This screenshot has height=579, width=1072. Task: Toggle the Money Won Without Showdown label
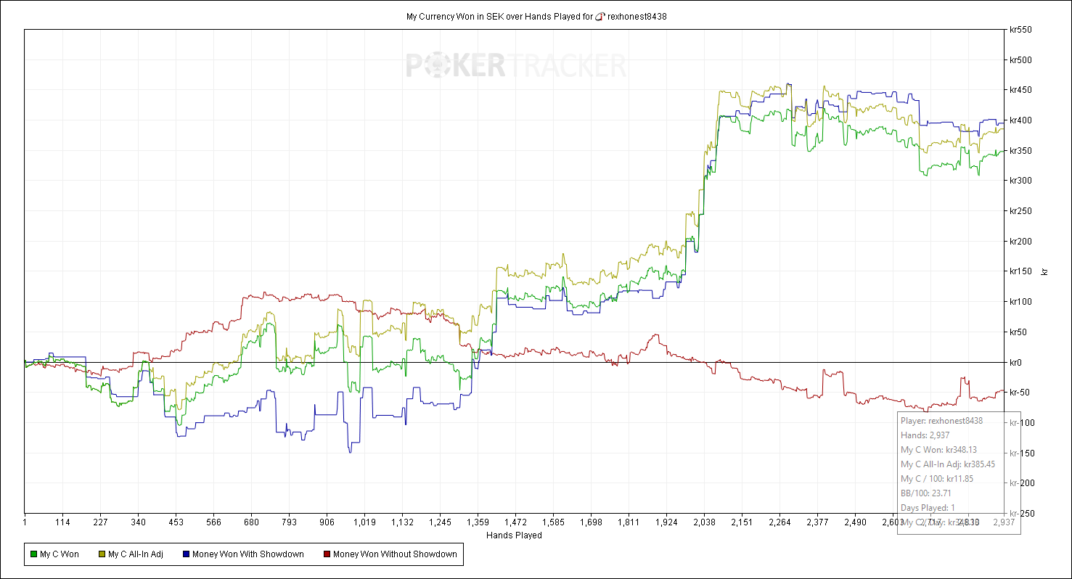tap(395, 554)
